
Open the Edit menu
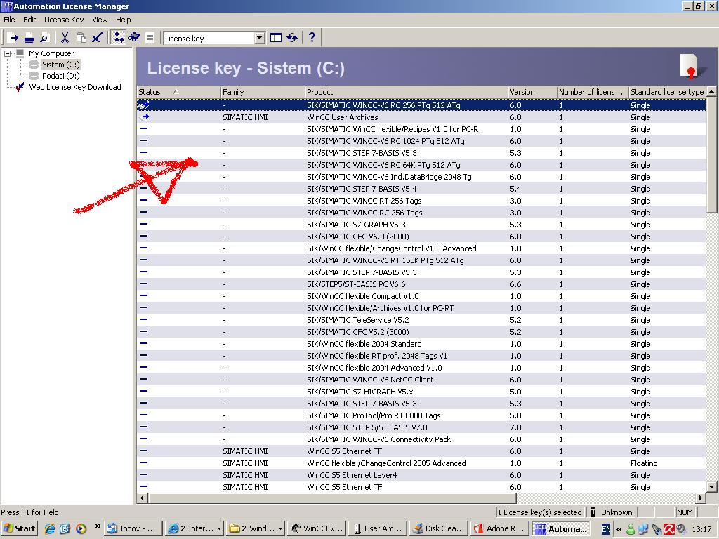tap(29, 20)
